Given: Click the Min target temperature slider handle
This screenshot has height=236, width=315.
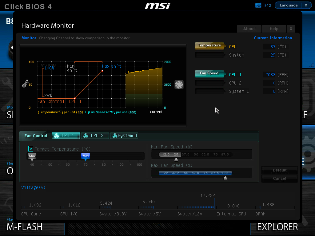Looking at the screenshot, I should pos(32,157).
